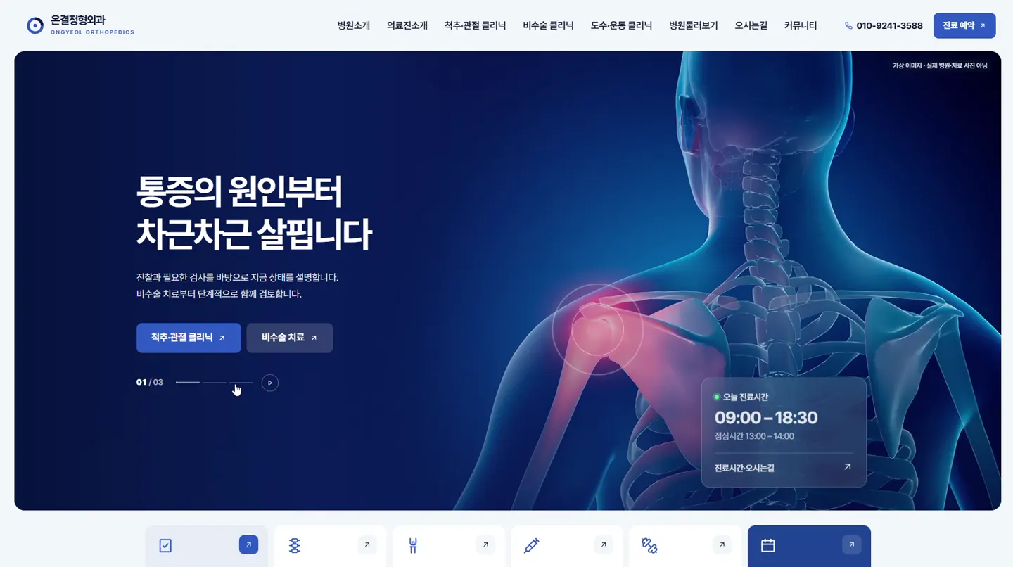The image size is (1013, 567).
Task: Open the 커뮤니티 menu
Action: point(801,25)
